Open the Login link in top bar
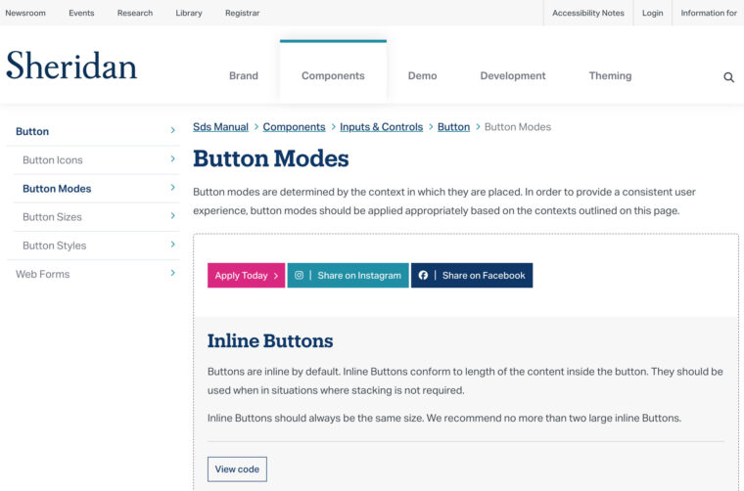Viewport: 744px width, 491px height. point(652,13)
